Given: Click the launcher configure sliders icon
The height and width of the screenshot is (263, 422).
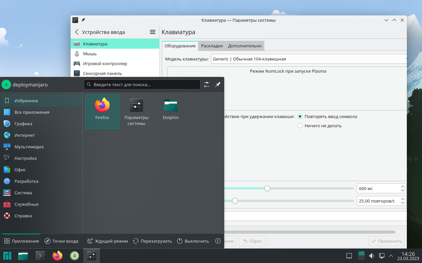Looking at the screenshot, I should (207, 84).
